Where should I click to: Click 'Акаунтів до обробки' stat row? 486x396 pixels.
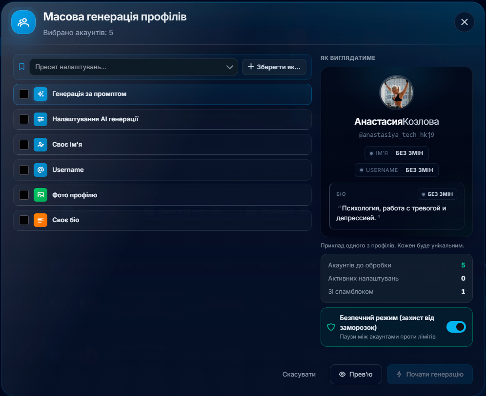click(x=396, y=265)
